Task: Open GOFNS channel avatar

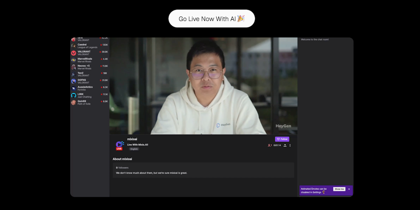Action: pyautogui.click(x=73, y=81)
